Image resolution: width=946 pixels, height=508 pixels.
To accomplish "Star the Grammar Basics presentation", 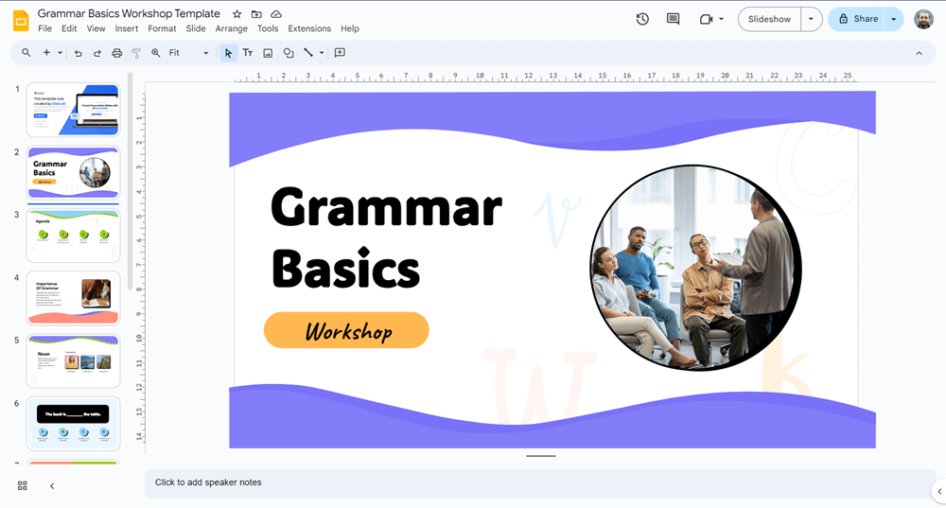I will (236, 14).
